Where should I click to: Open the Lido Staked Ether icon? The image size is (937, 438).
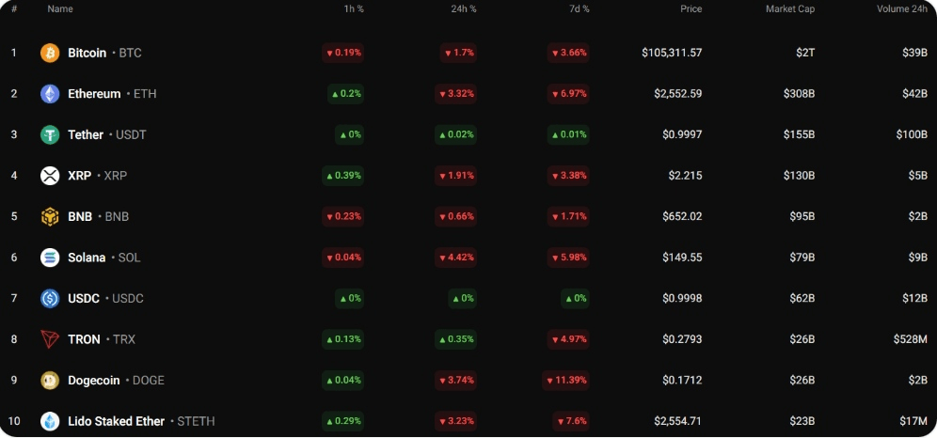pos(50,421)
